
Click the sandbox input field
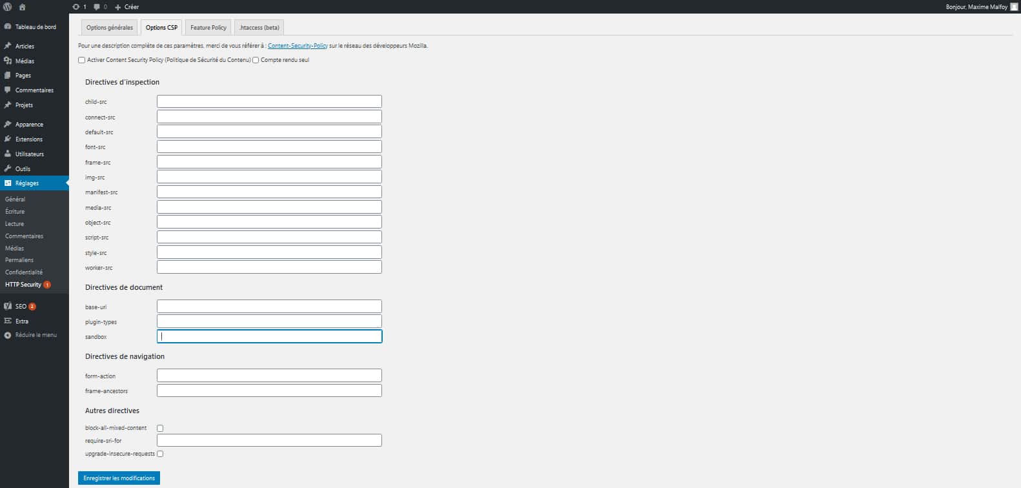[x=269, y=336]
